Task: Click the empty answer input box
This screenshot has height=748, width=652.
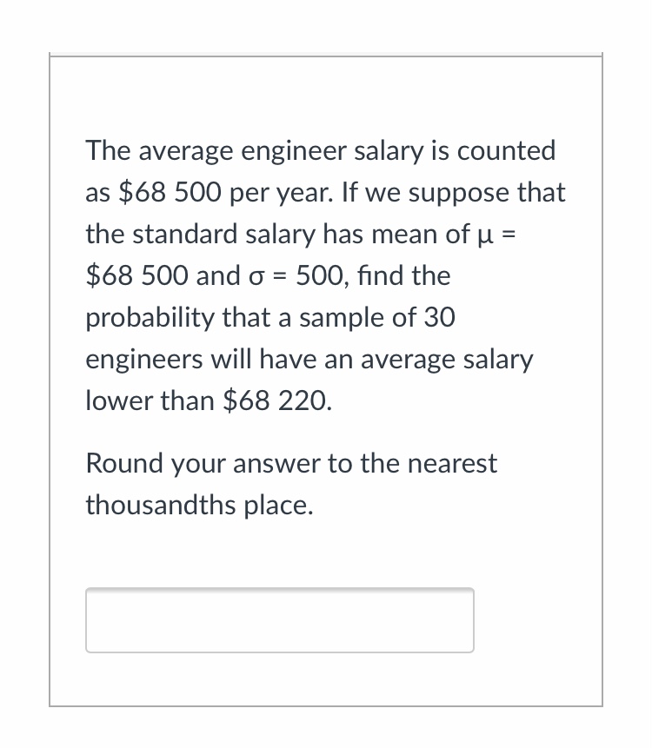Action: 279,620
